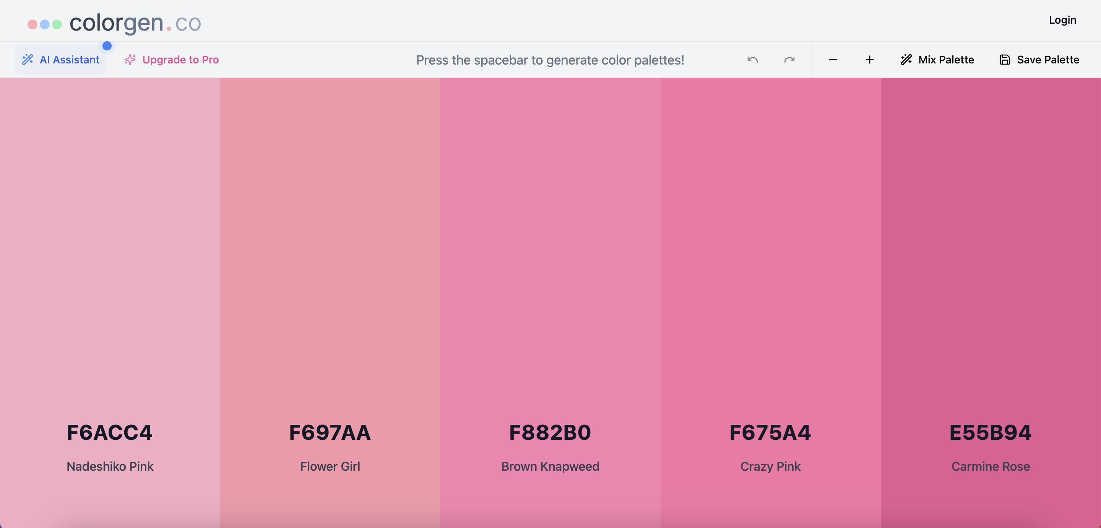Redo the palette change

[789, 60]
